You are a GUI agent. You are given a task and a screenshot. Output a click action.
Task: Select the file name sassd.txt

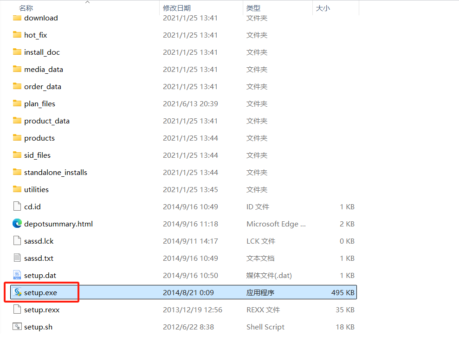tap(39, 258)
